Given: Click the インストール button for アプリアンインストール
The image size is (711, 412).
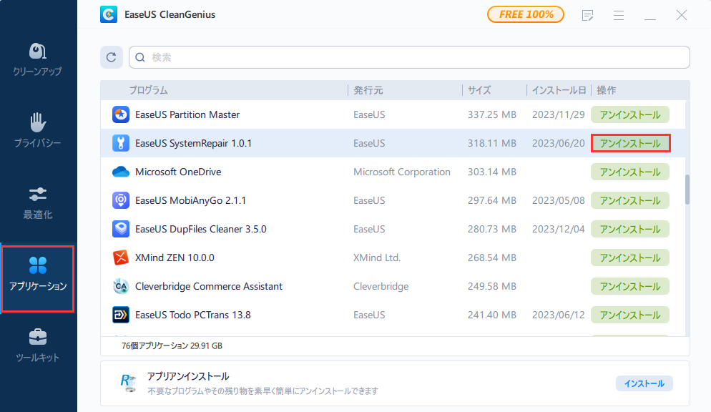Looking at the screenshot, I should [x=644, y=383].
